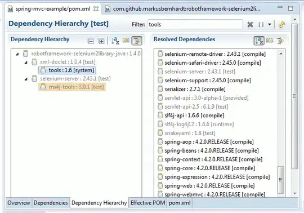
Task: Toggle alphabetical sort in Resolved Dependencies
Action: click(259, 41)
